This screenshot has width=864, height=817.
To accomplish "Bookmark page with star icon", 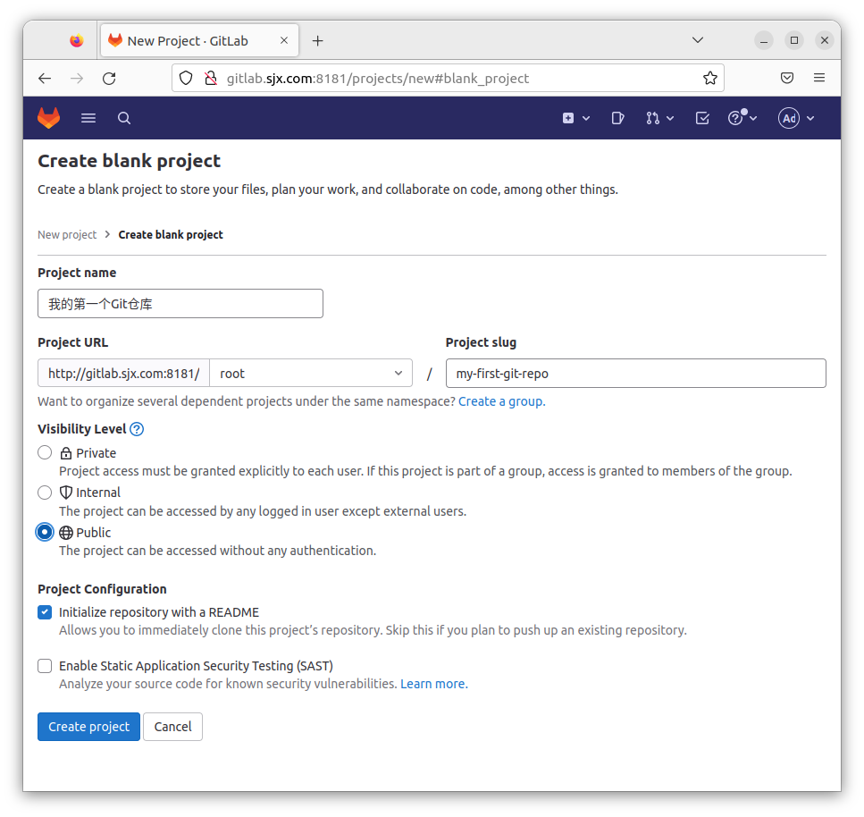I will click(x=710, y=78).
